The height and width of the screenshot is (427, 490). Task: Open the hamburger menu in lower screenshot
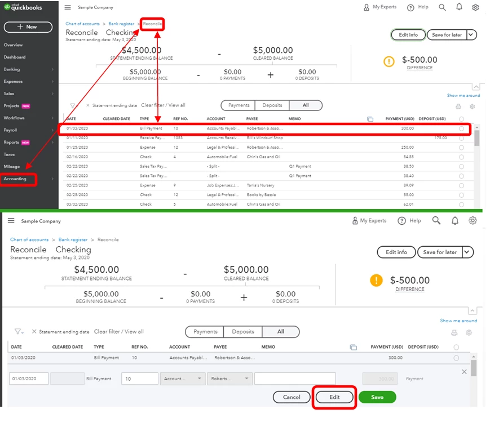[11, 221]
